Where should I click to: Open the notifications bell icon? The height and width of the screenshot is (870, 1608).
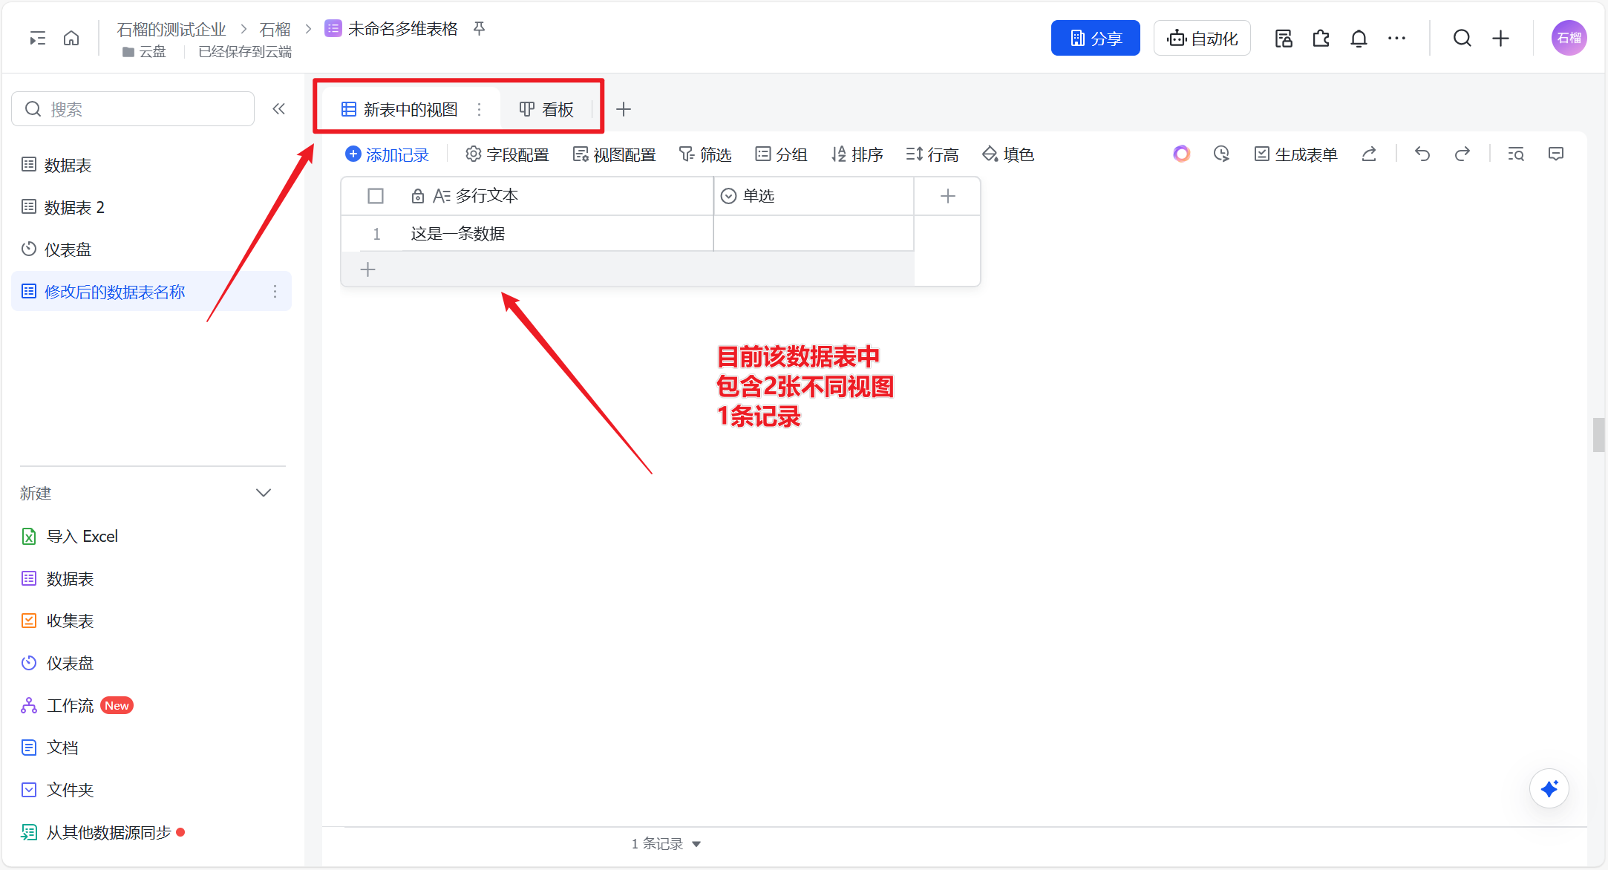(1359, 39)
